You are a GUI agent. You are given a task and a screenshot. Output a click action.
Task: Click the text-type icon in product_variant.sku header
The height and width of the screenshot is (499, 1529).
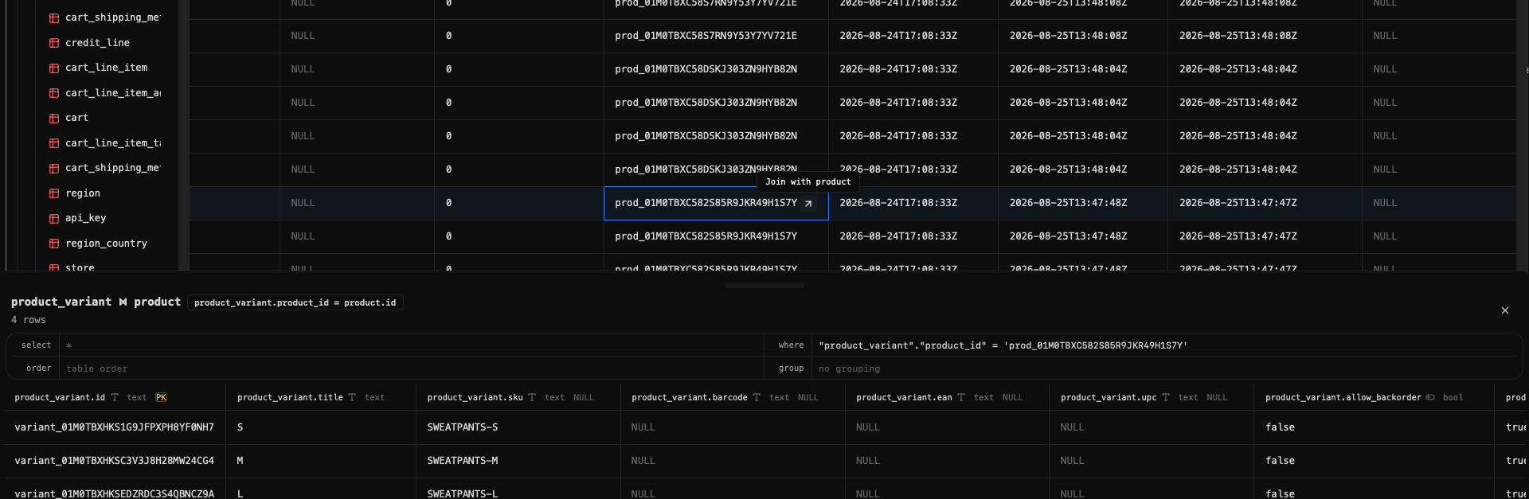(x=532, y=397)
